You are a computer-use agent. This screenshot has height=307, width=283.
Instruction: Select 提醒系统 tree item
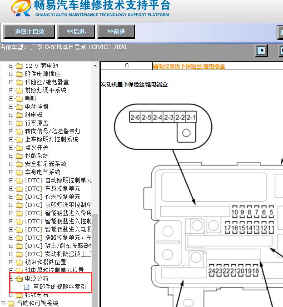37,156
